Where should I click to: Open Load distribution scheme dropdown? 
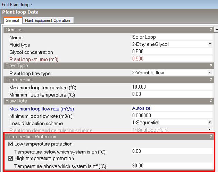pos(209,123)
